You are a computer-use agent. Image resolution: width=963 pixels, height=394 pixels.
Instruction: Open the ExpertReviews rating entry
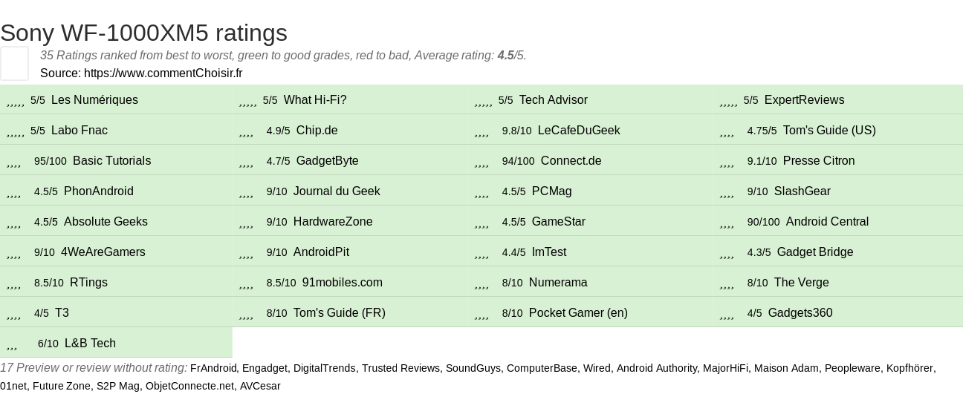[x=804, y=100]
